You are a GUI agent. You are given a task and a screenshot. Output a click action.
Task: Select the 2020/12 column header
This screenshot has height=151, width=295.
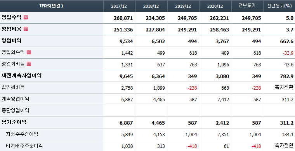pyautogui.click(x=215, y=6)
